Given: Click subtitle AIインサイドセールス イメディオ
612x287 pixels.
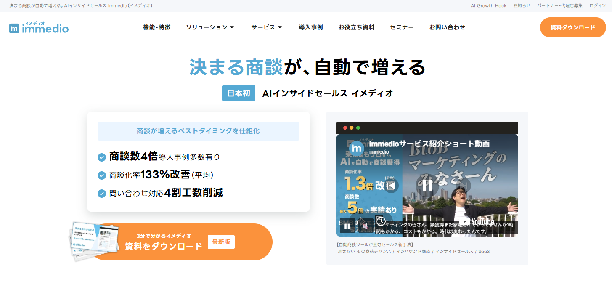Looking at the screenshot, I should [x=328, y=93].
